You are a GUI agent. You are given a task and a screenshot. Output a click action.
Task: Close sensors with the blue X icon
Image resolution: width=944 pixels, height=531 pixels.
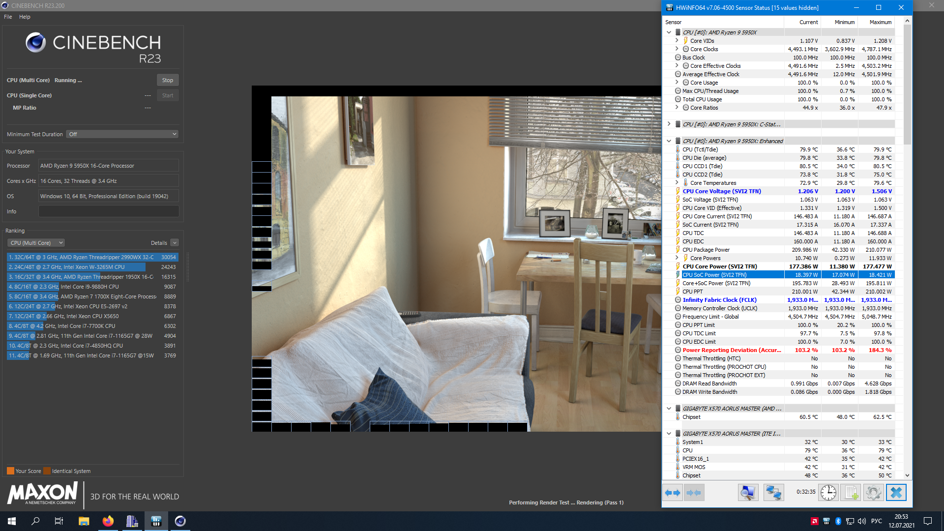pos(896,492)
